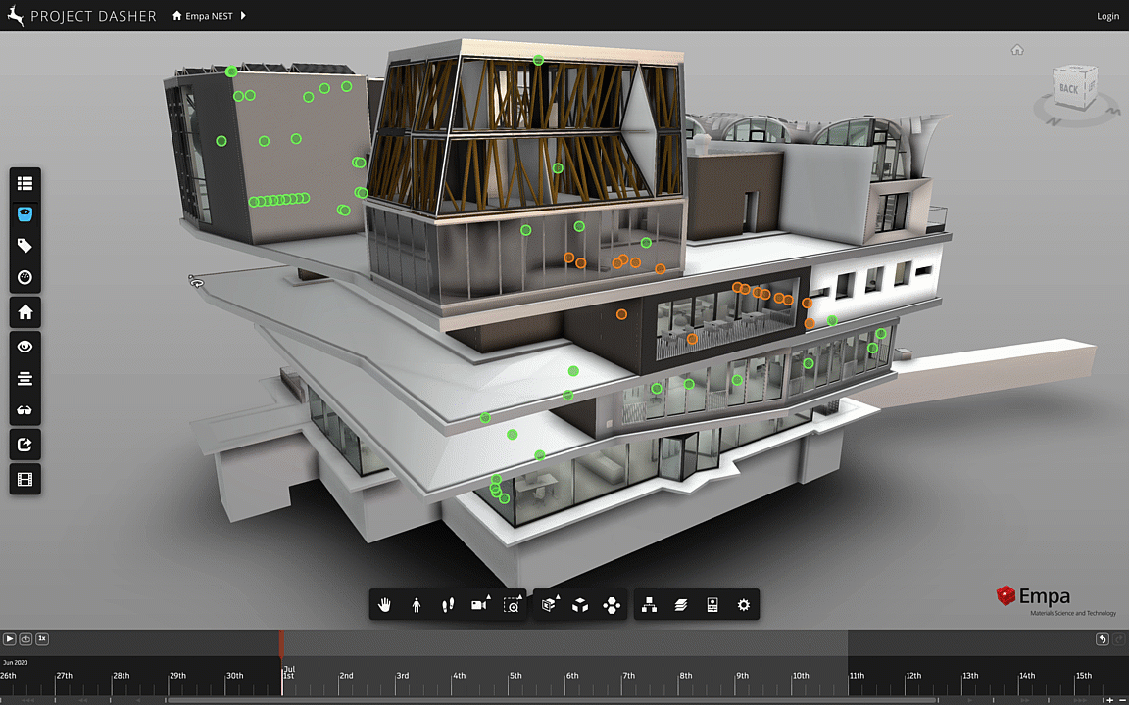This screenshot has height=705, width=1129.
Task: Click the share export icon
Action: click(25, 445)
